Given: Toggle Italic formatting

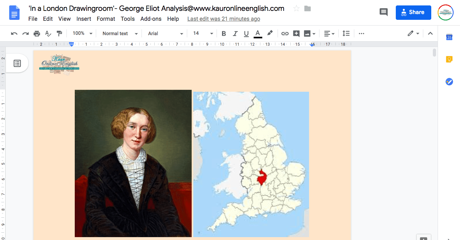Looking at the screenshot, I should pyautogui.click(x=235, y=34).
